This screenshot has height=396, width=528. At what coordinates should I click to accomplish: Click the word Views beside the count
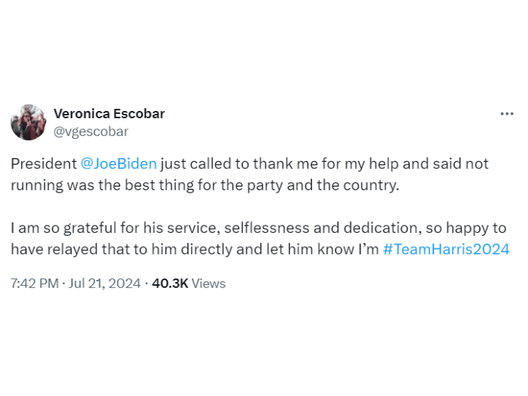click(208, 284)
